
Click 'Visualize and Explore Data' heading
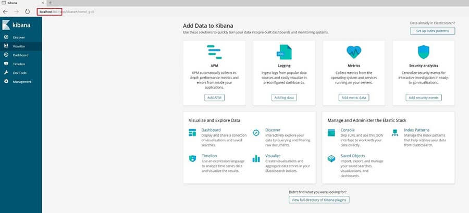pos(215,120)
